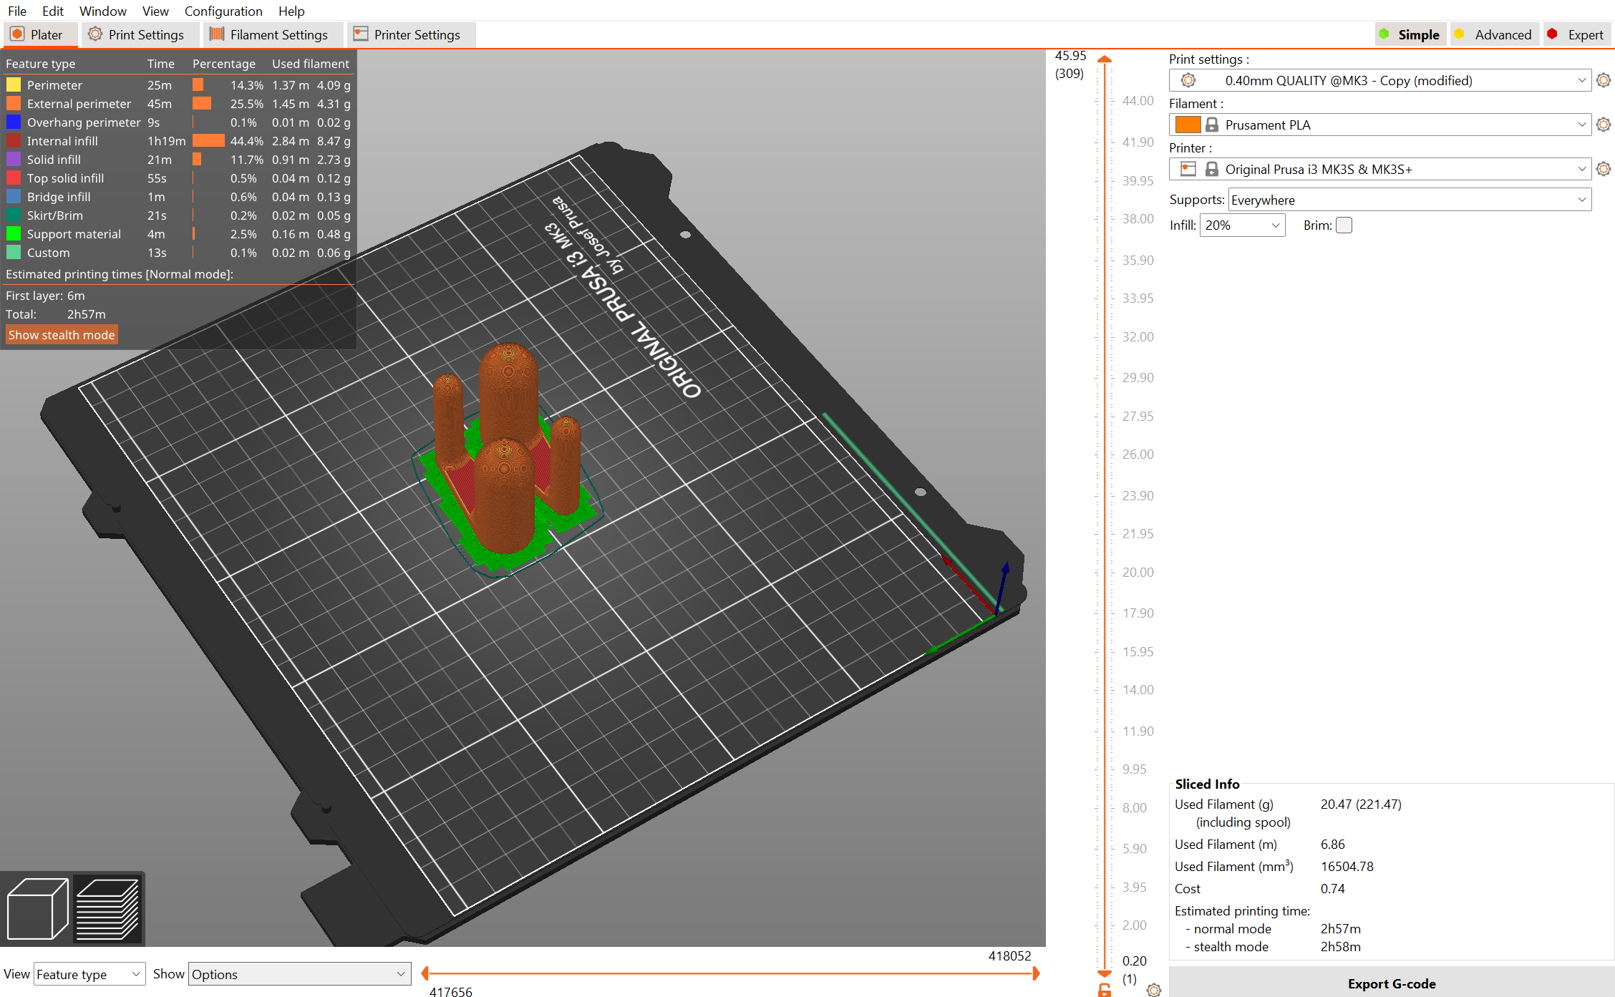Click the top thumb of vertical layer slider

tap(1105, 60)
